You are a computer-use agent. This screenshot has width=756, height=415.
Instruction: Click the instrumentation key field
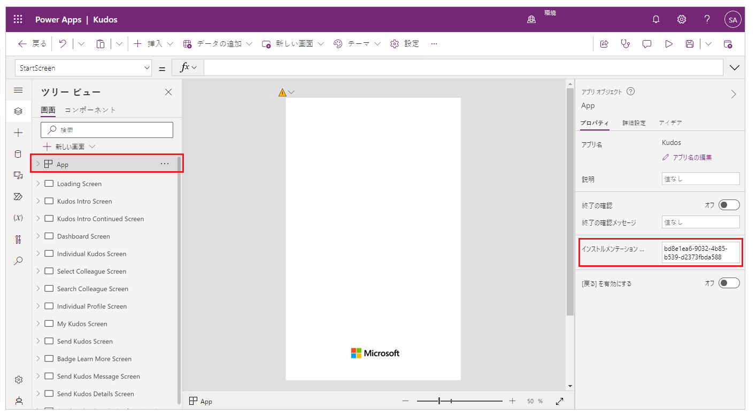coord(700,252)
